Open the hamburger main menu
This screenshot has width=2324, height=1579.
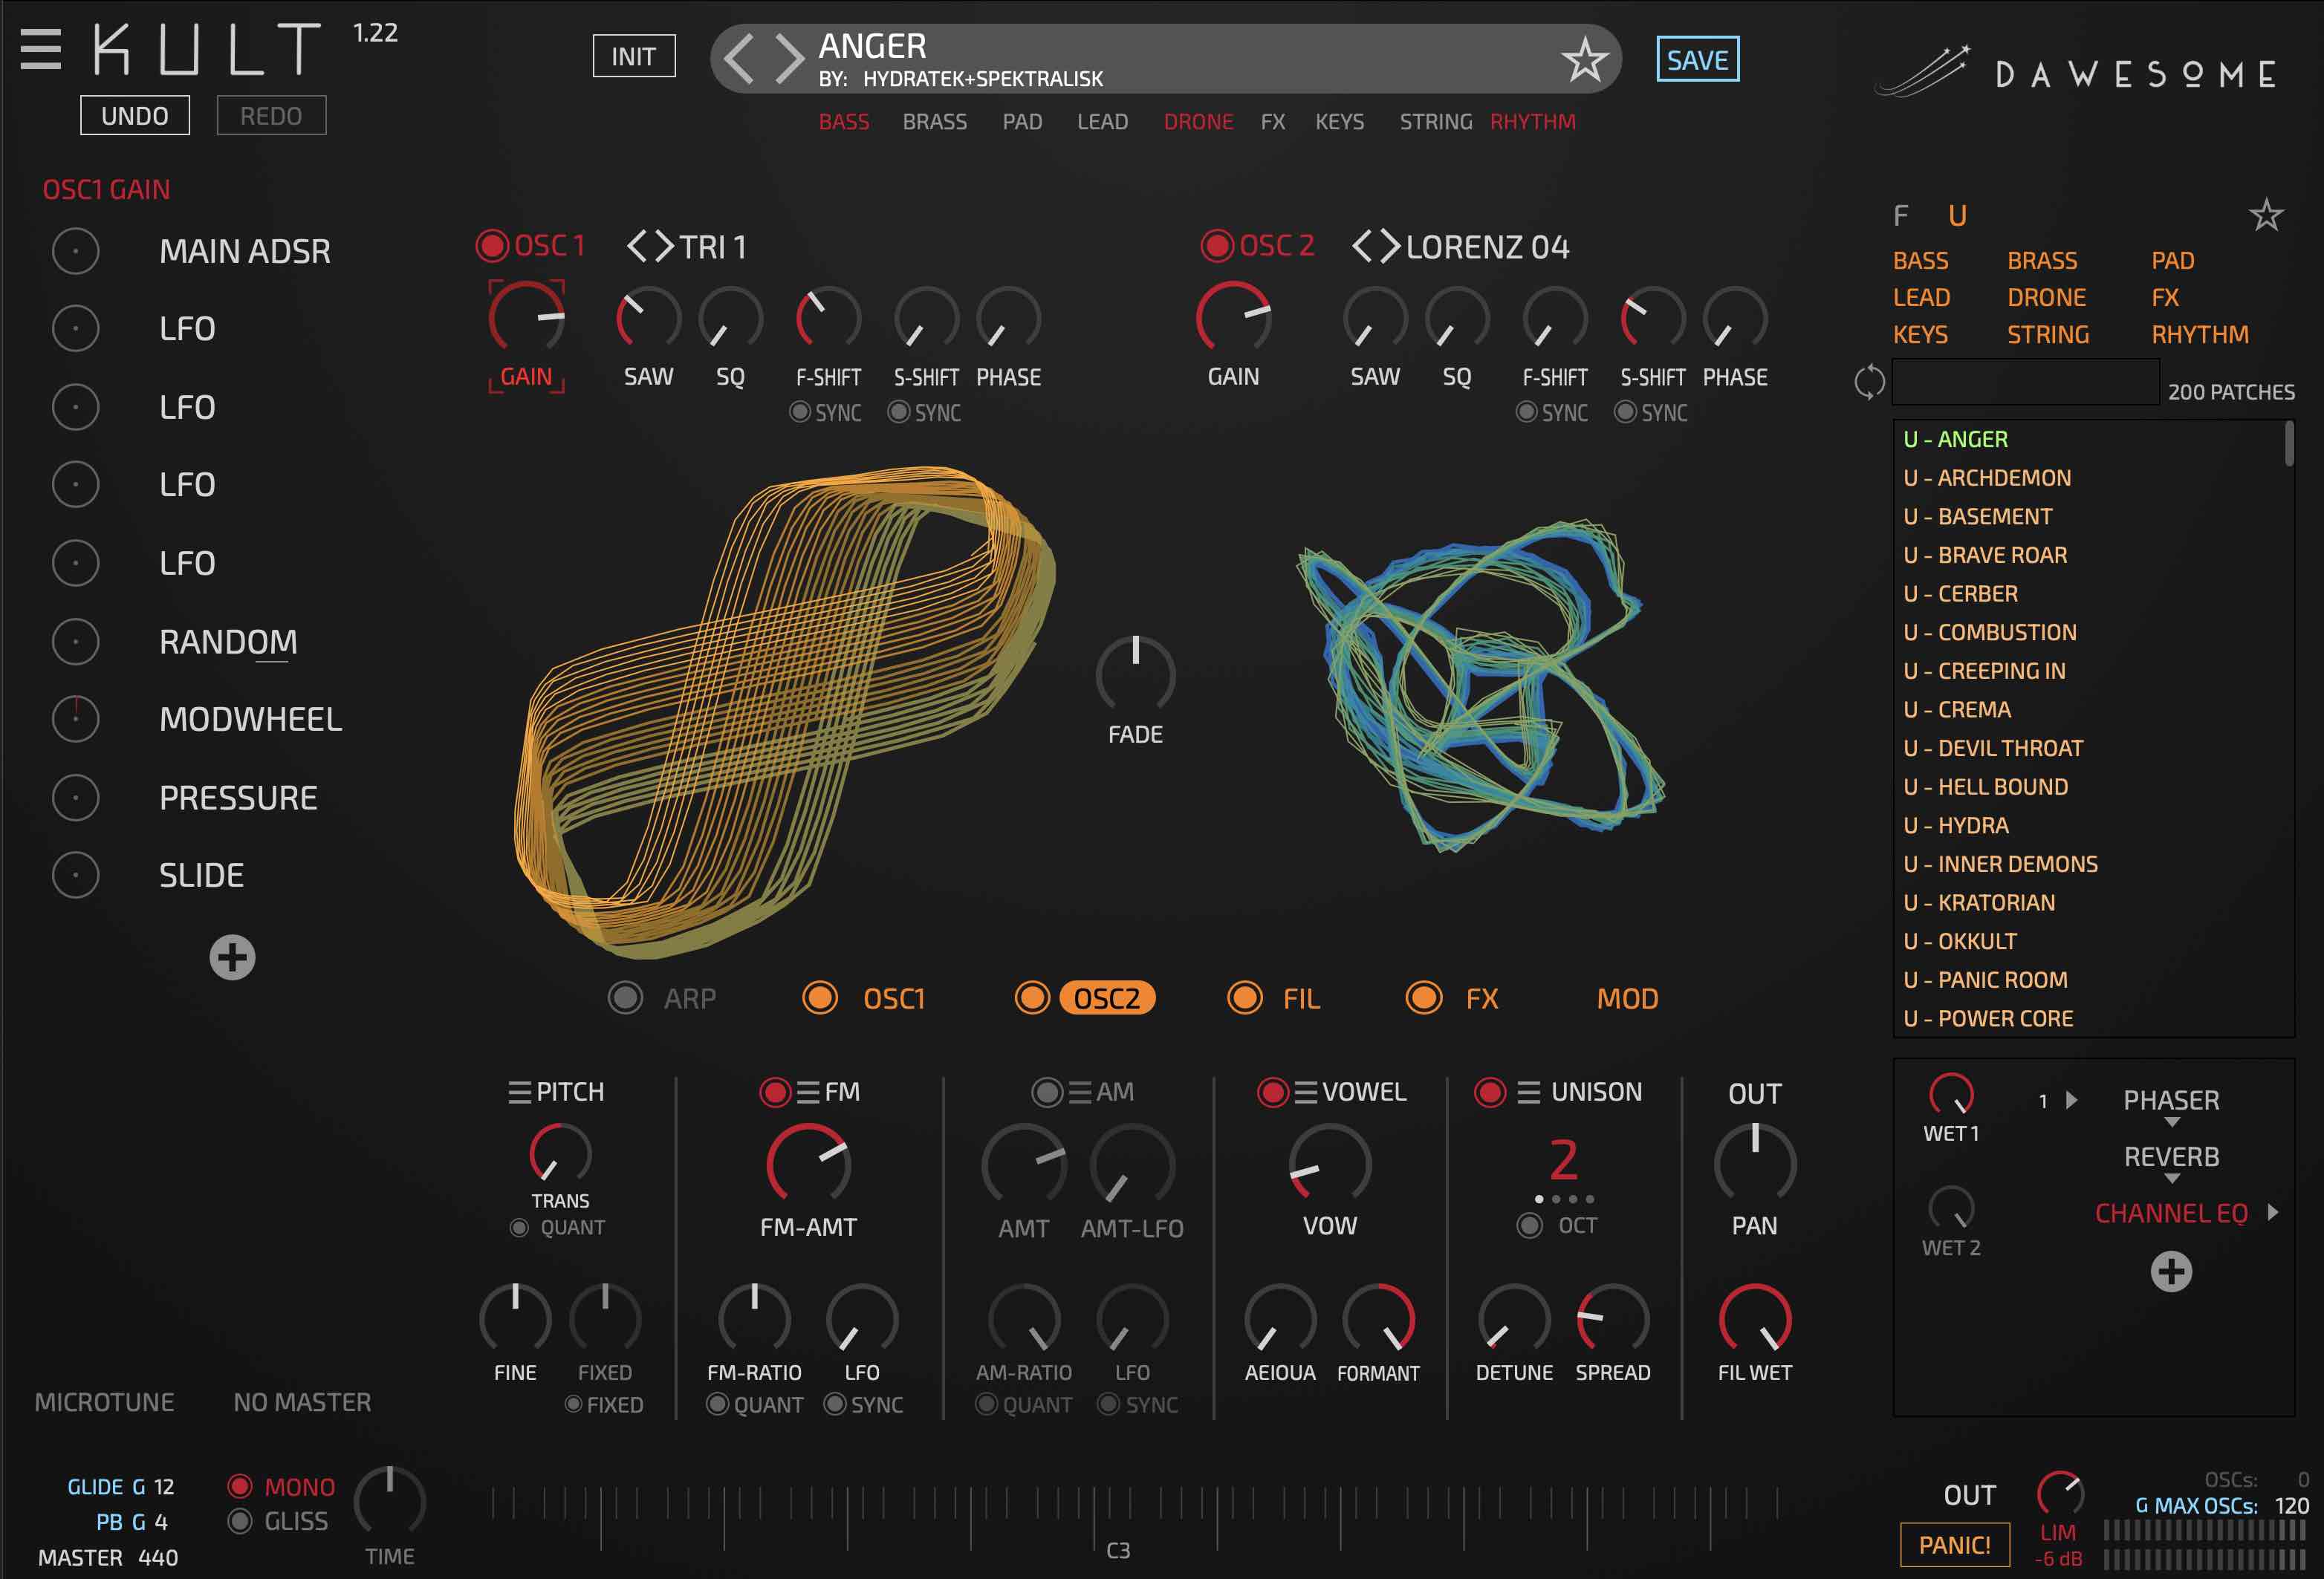click(40, 49)
